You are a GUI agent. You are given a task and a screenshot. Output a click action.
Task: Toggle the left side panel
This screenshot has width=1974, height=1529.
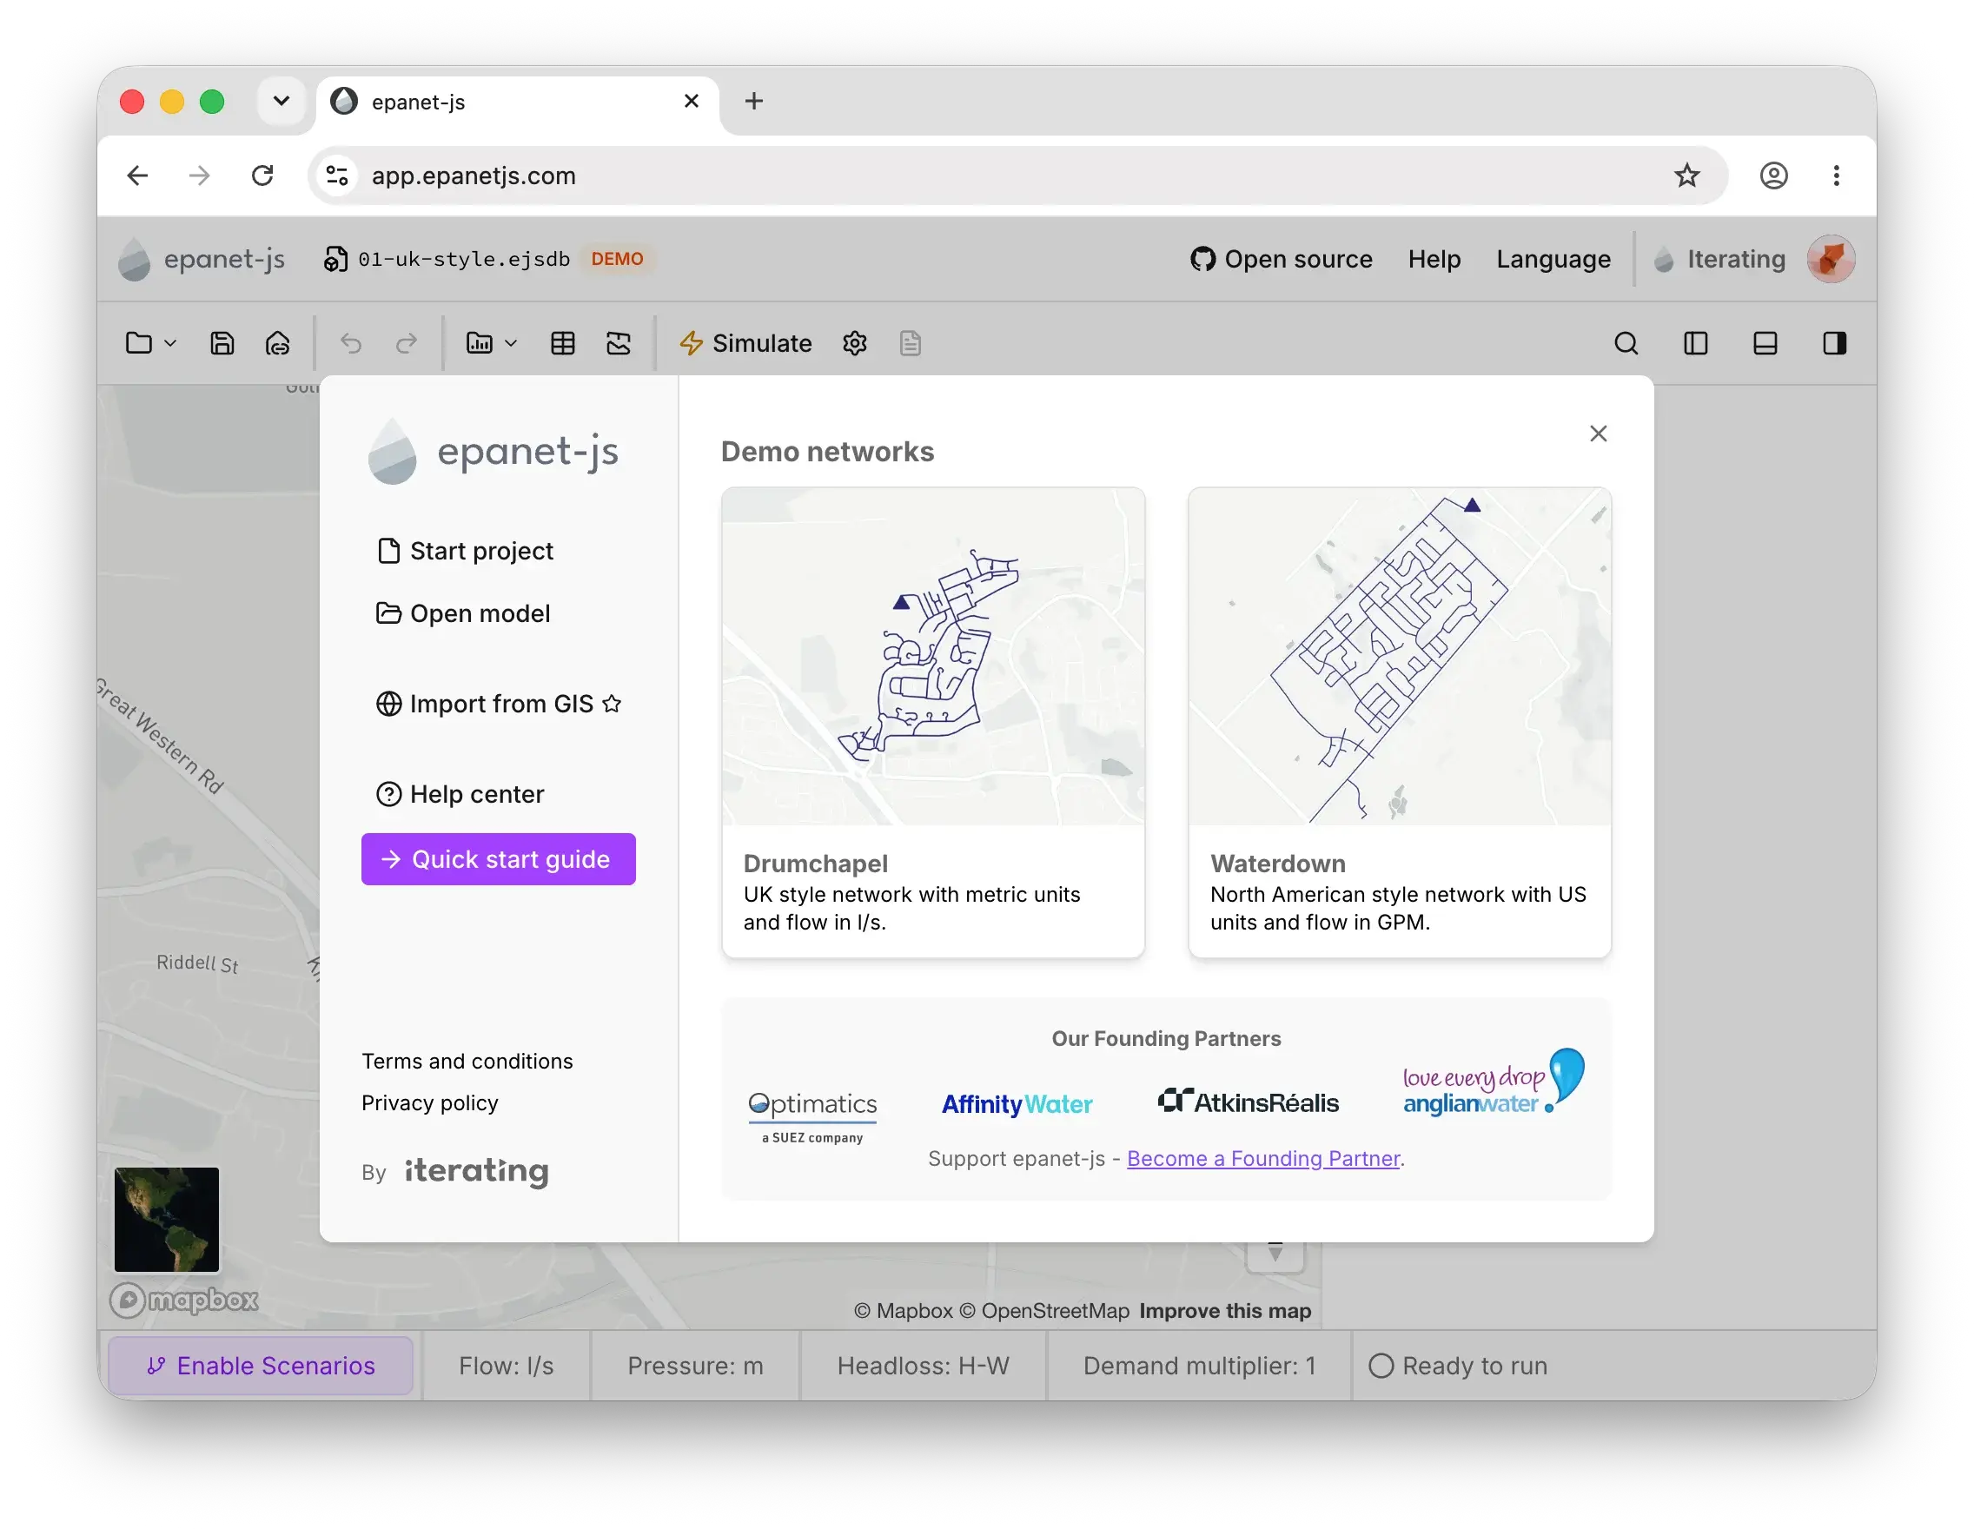1696,343
